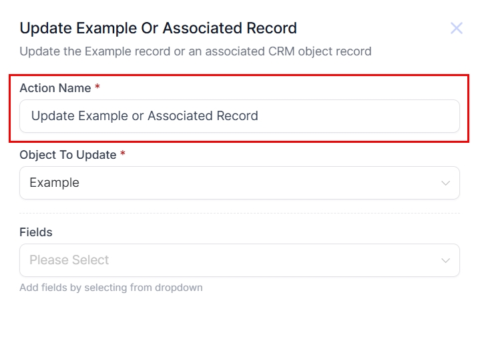Click the chevron arrow in Fields dropdown

445,261
